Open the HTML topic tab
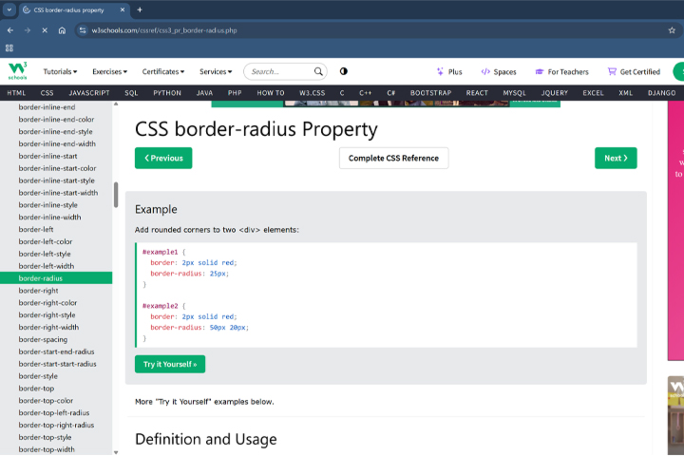The width and height of the screenshot is (684, 456). pos(16,93)
